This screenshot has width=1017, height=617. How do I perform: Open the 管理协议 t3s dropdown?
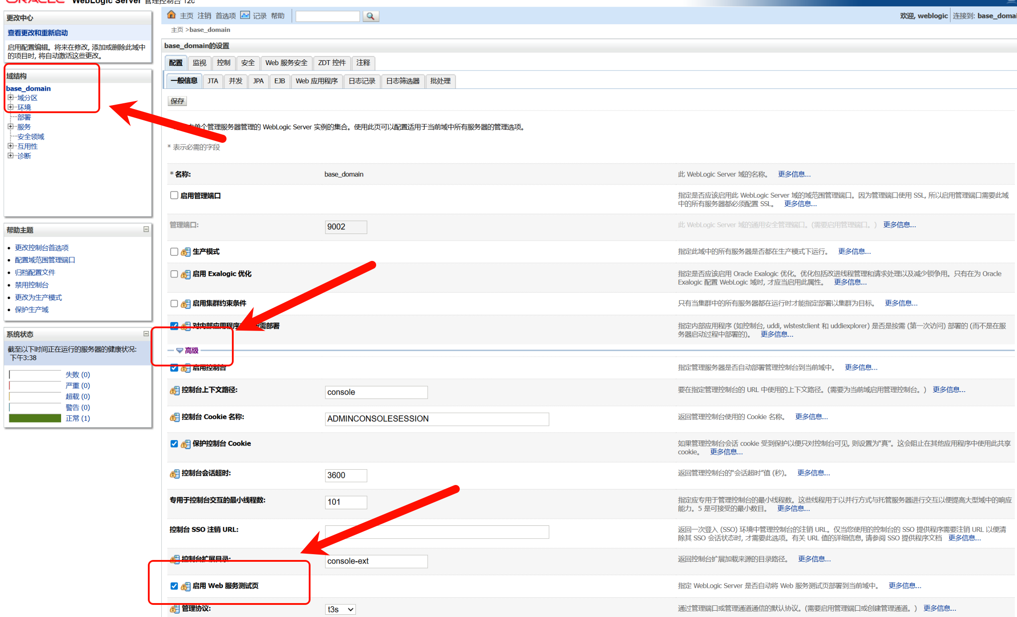(x=340, y=609)
